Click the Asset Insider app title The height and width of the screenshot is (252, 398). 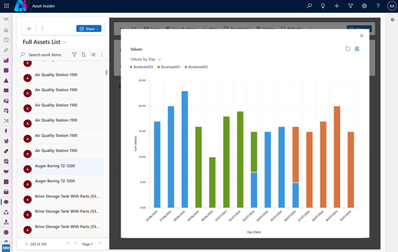click(x=43, y=6)
